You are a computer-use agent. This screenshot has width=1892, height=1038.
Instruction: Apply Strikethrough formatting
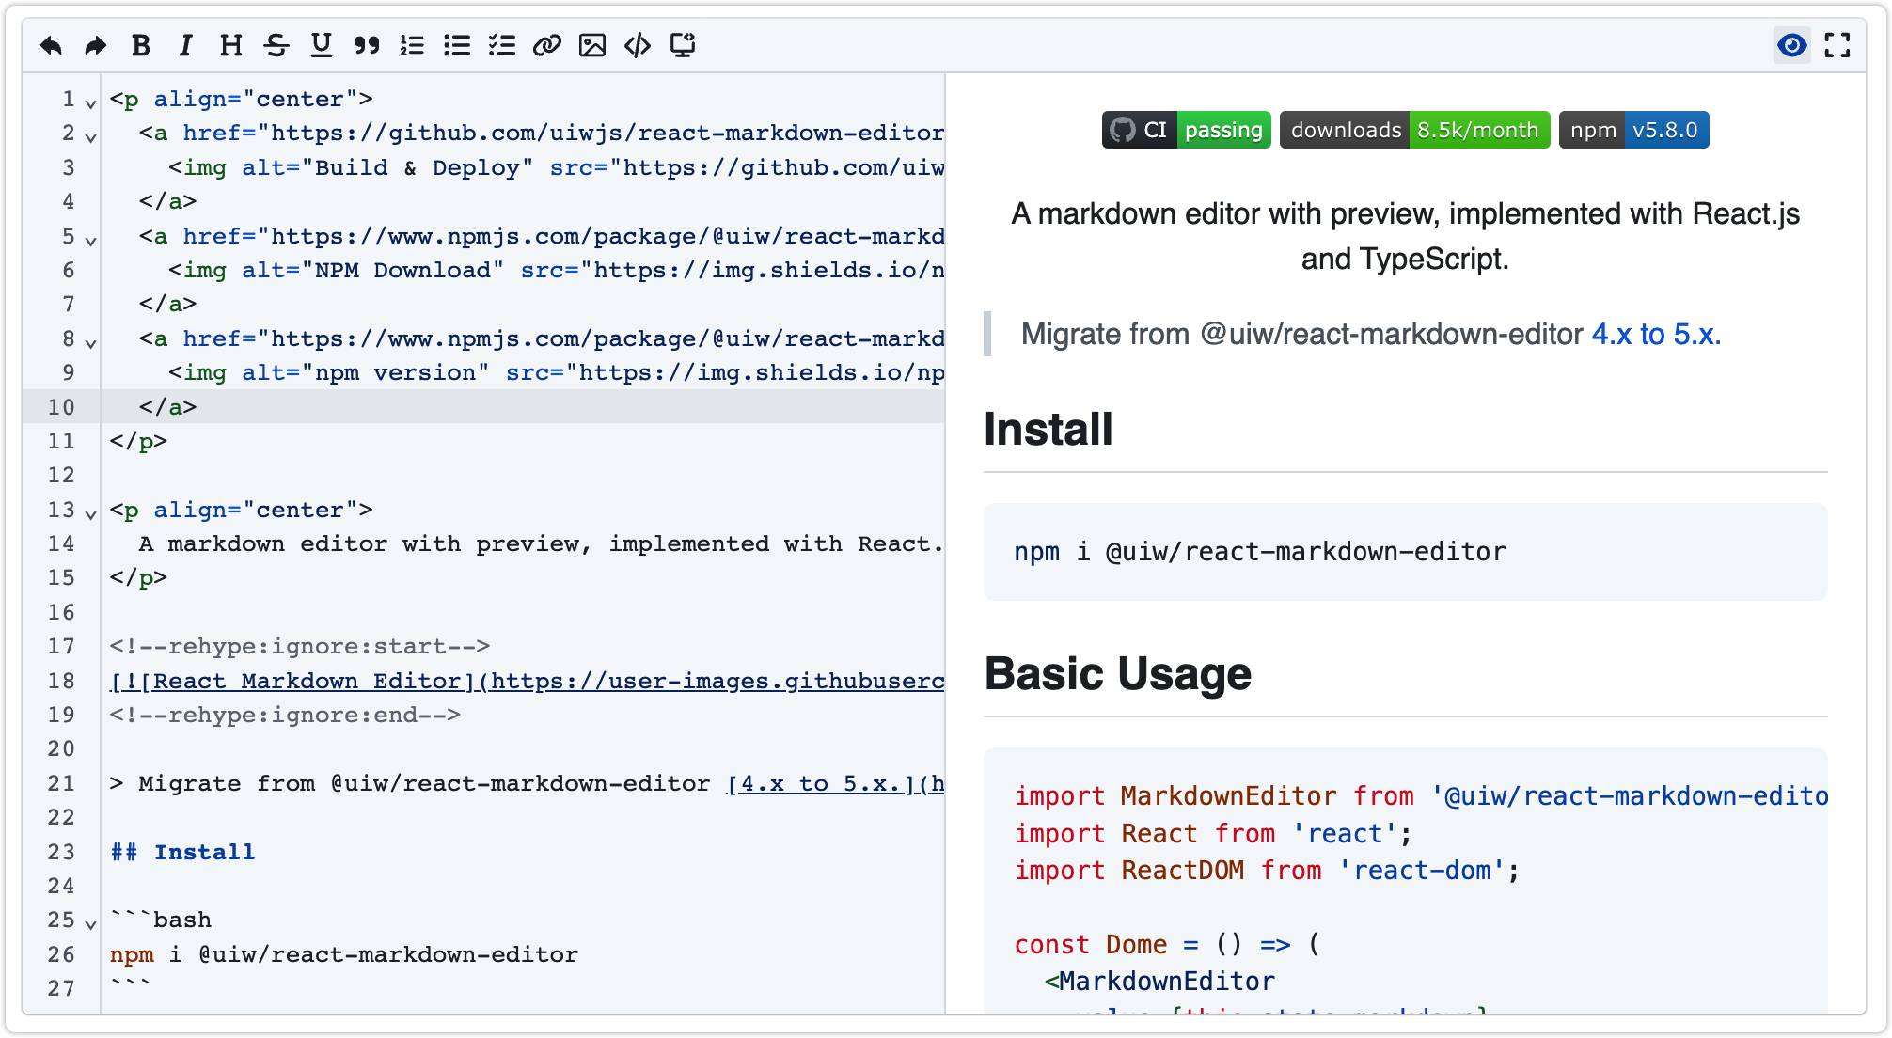(276, 44)
